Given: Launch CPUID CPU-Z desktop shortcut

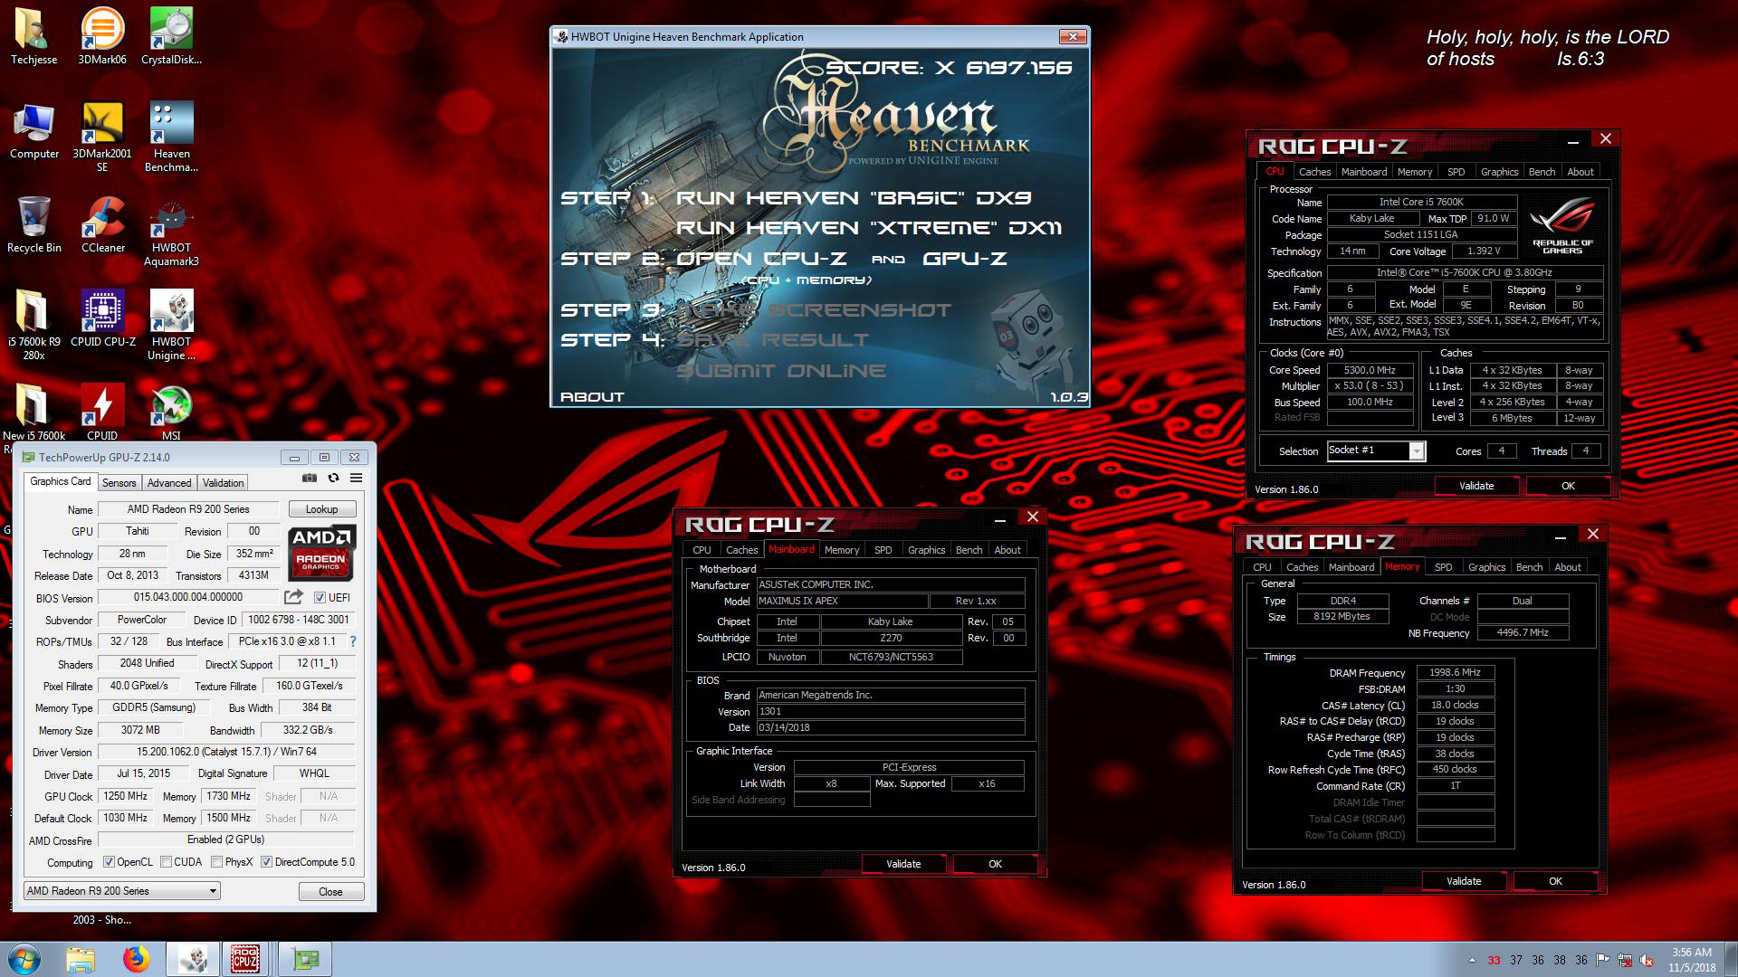Looking at the screenshot, I should click(x=102, y=319).
